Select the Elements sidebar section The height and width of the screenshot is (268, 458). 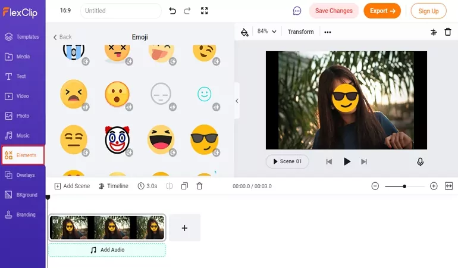point(23,155)
